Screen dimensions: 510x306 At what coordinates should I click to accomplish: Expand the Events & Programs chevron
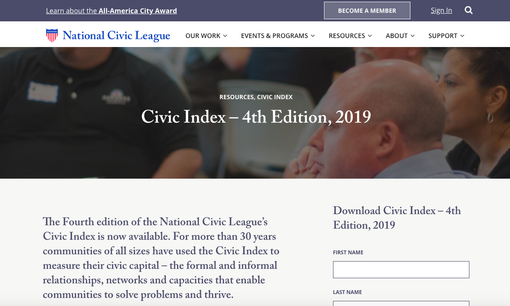pyautogui.click(x=312, y=36)
